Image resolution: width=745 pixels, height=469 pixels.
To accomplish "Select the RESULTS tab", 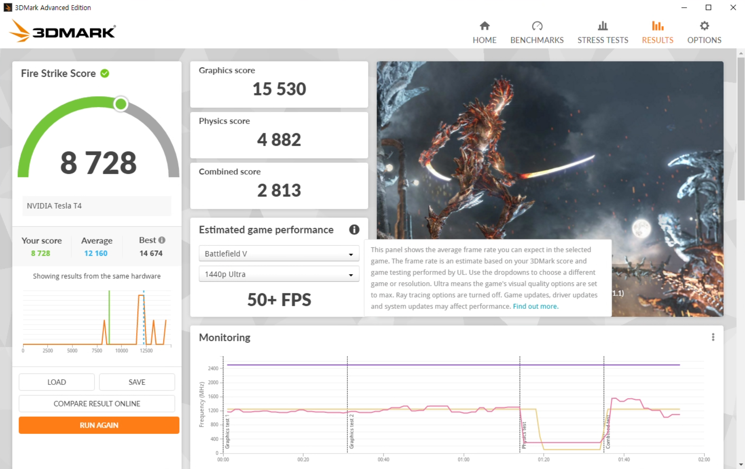I will pos(658,32).
